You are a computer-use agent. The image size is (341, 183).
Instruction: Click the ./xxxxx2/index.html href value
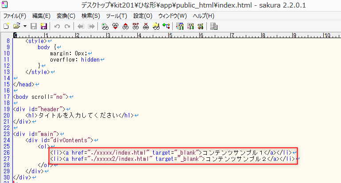pyautogui.click(x=120, y=159)
